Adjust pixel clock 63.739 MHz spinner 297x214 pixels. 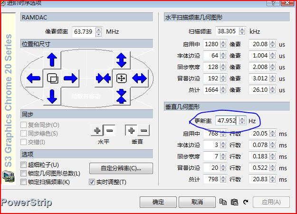point(98,32)
